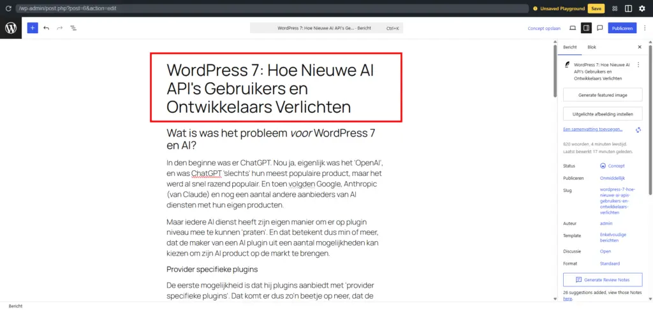Click the Redo arrow

59,28
